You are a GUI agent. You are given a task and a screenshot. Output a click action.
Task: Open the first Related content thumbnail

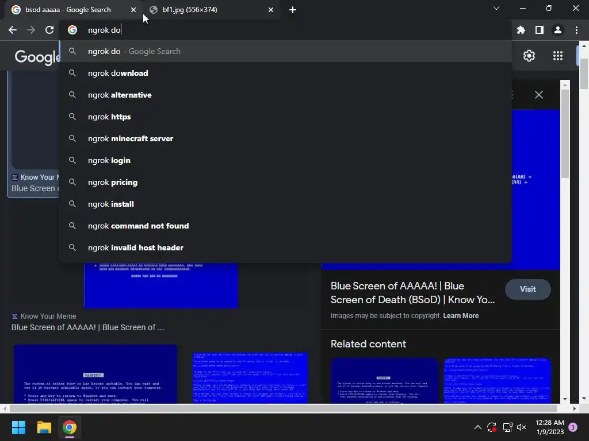point(384,381)
